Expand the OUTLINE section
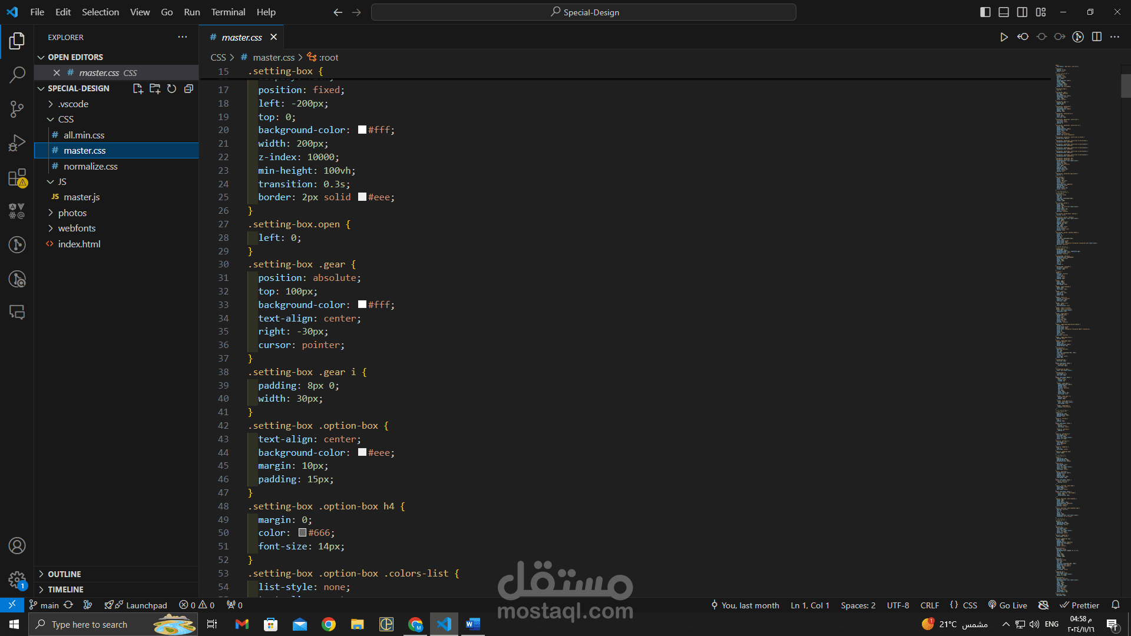This screenshot has width=1131, height=636. click(x=64, y=574)
